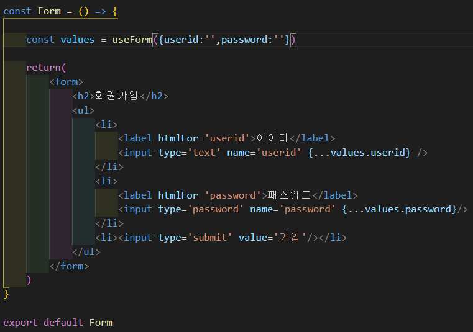Select the {...values.password} spread expression
Viewport: 473px width, 332px height.
tap(399, 209)
